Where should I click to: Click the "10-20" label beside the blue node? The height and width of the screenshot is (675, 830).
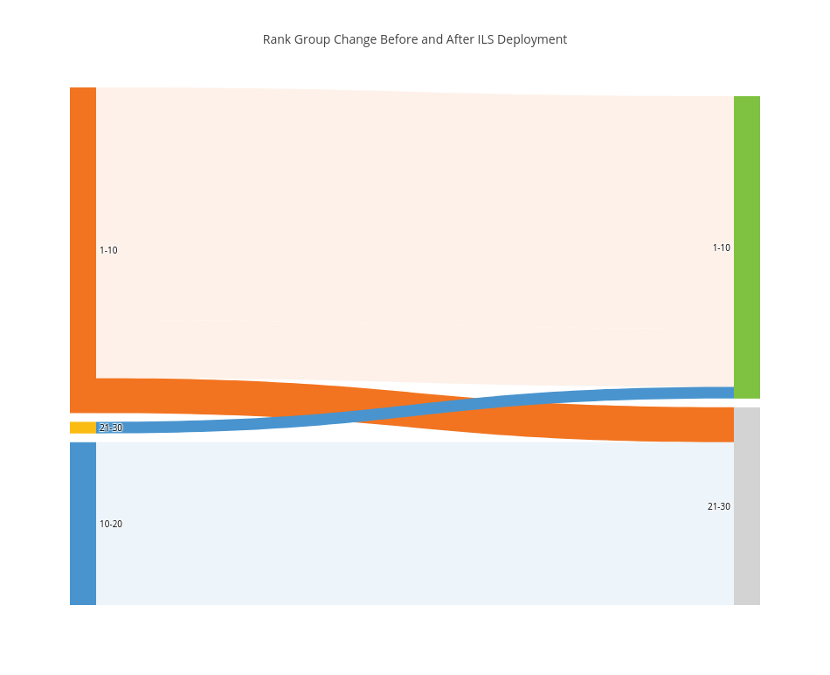(x=111, y=524)
